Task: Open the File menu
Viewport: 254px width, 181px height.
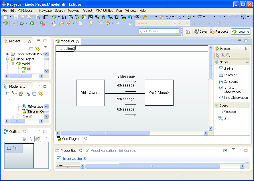Action: pyautogui.click(x=5, y=11)
